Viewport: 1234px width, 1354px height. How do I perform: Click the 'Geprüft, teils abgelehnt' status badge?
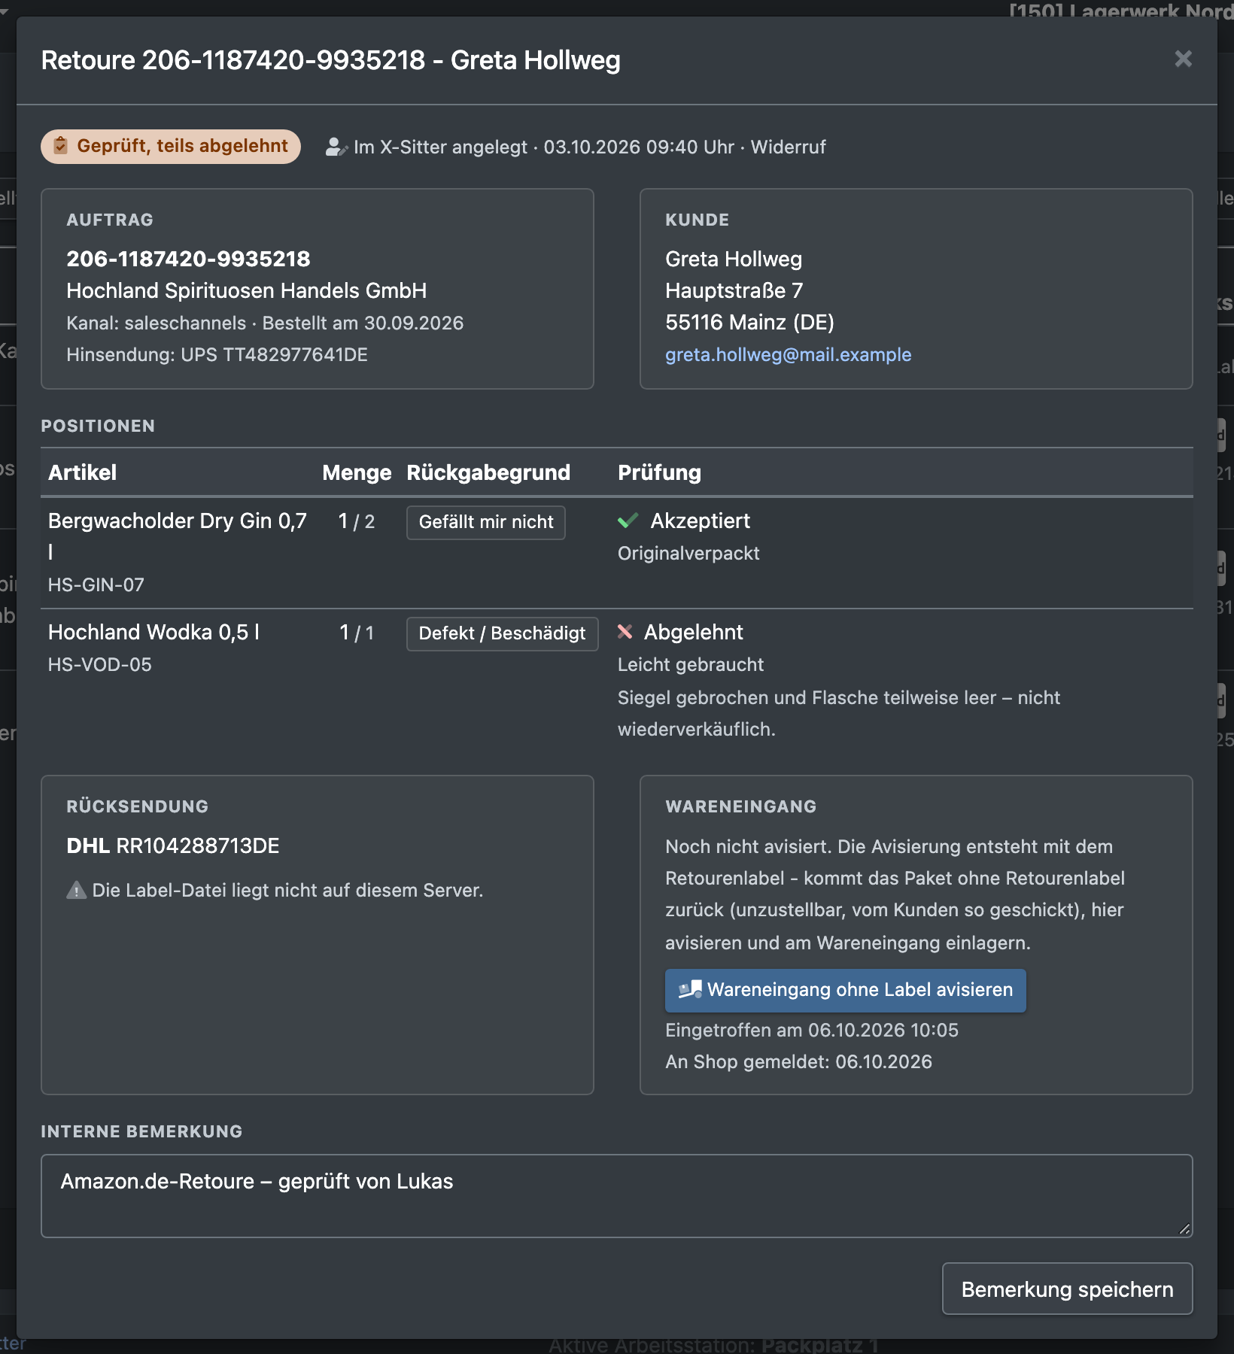click(x=171, y=147)
